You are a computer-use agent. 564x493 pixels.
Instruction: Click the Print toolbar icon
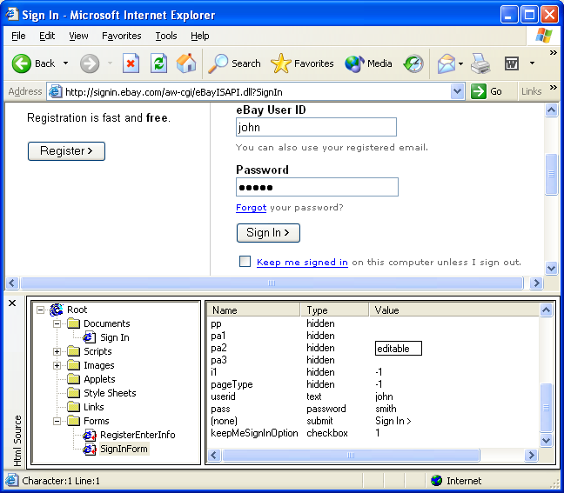[480, 63]
